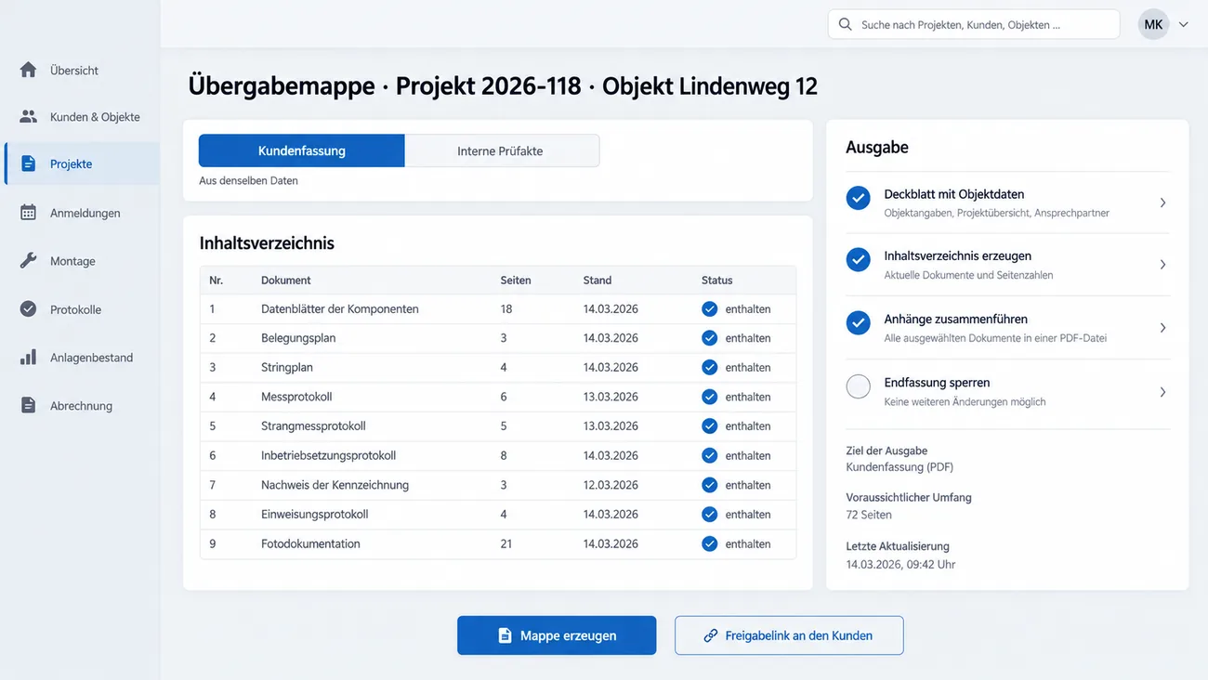
Task: Expand the Inhaltsverzeichnis erzeugen chevron
Action: [1162, 265]
